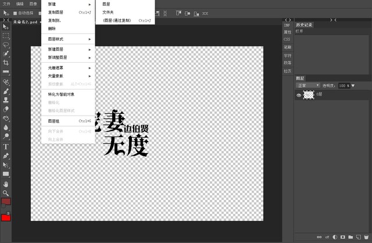Select the Lasso tool

click(6, 44)
